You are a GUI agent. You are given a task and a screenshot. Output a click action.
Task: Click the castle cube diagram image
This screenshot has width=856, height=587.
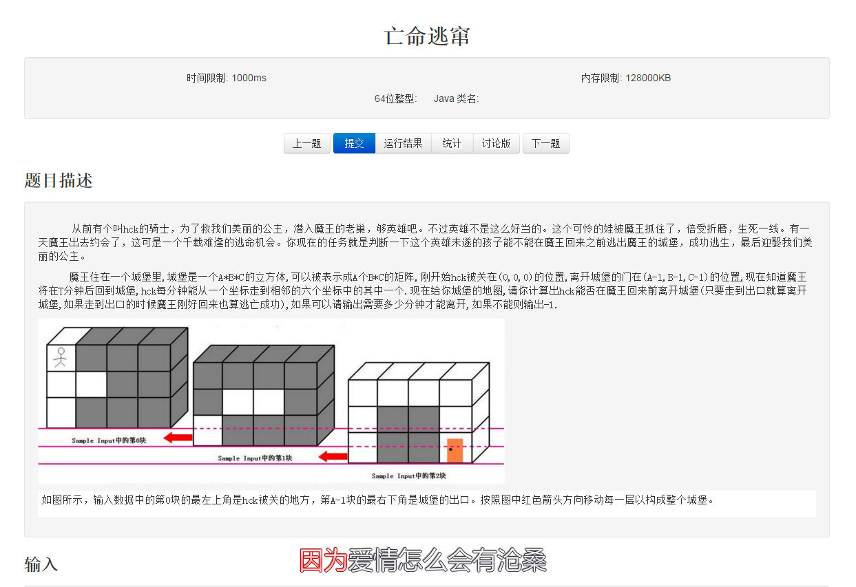(x=271, y=401)
